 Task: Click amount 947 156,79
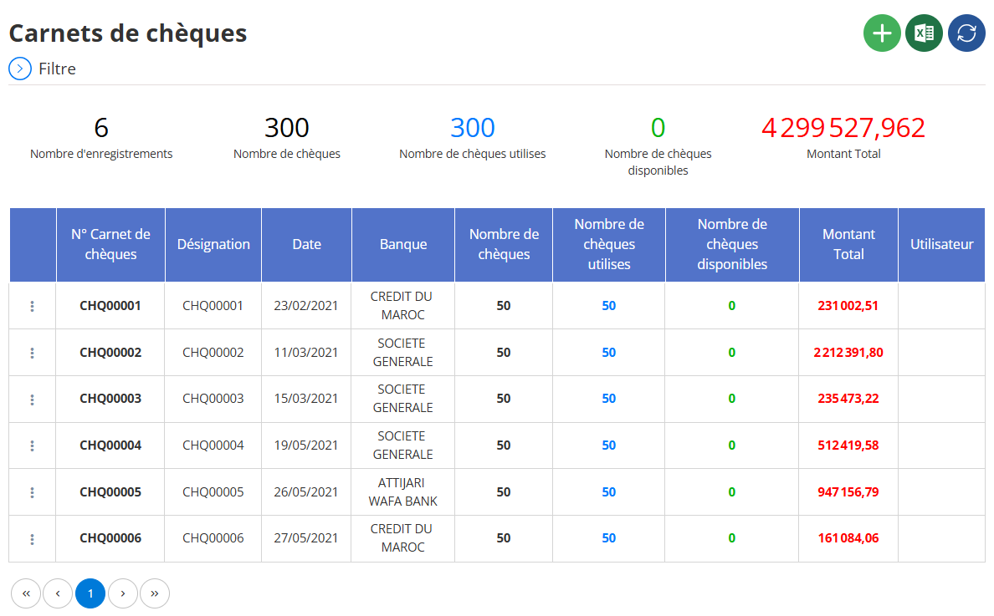pyautogui.click(x=848, y=492)
